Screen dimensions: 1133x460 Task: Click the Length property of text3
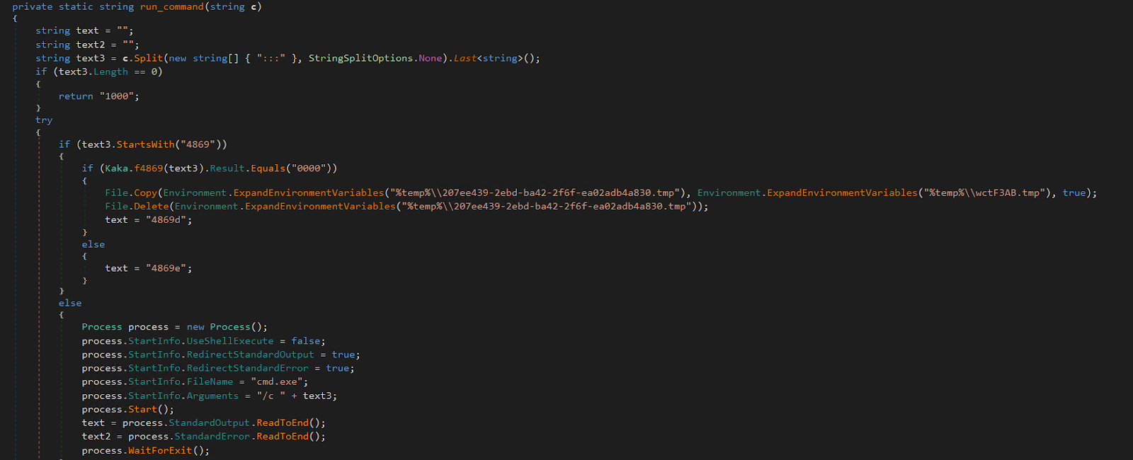tap(110, 71)
